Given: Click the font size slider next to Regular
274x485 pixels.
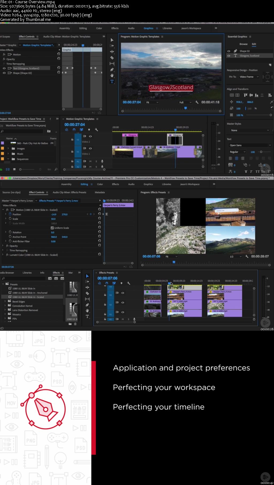Looking at the screenshot, I should (x=261, y=152).
